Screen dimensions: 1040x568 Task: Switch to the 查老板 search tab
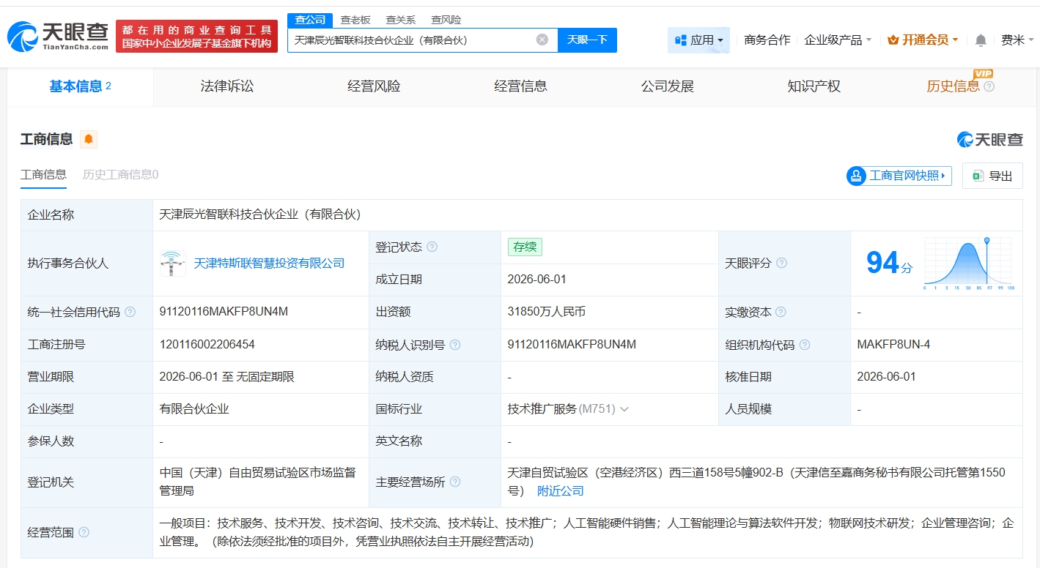point(355,20)
